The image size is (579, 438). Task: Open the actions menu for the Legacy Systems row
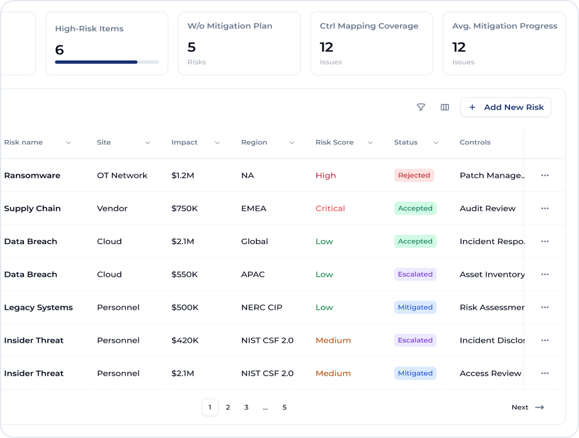pos(544,307)
